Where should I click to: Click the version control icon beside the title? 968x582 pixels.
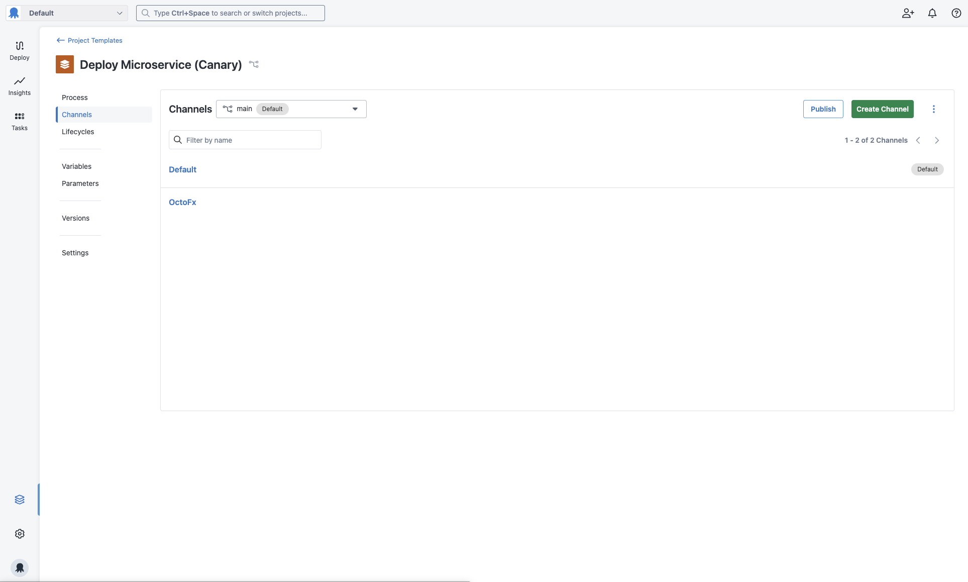point(254,64)
